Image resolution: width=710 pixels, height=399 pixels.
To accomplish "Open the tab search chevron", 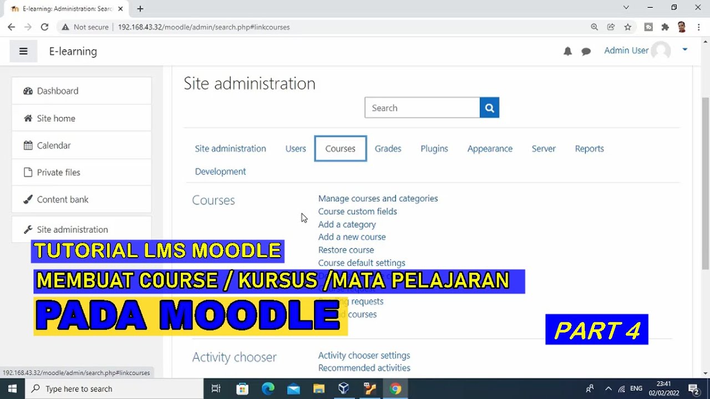I will [x=626, y=8].
